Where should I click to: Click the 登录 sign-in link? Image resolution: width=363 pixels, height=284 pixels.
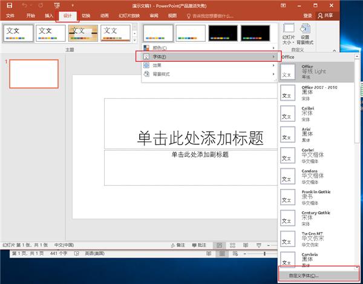(x=308, y=16)
